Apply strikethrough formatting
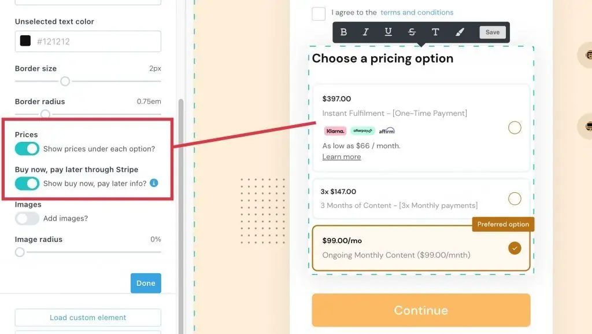The width and height of the screenshot is (592, 334). 412,32
